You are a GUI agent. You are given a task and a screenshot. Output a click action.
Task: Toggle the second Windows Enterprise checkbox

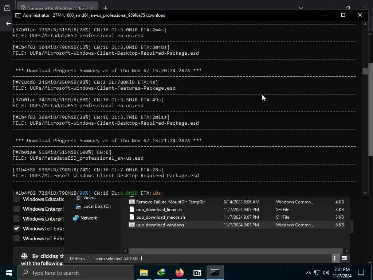click(x=16, y=219)
